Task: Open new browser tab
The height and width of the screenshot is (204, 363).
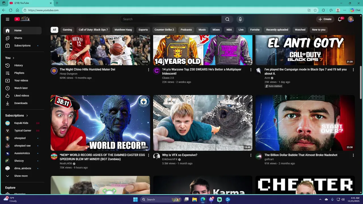Action: [x=57, y=3]
